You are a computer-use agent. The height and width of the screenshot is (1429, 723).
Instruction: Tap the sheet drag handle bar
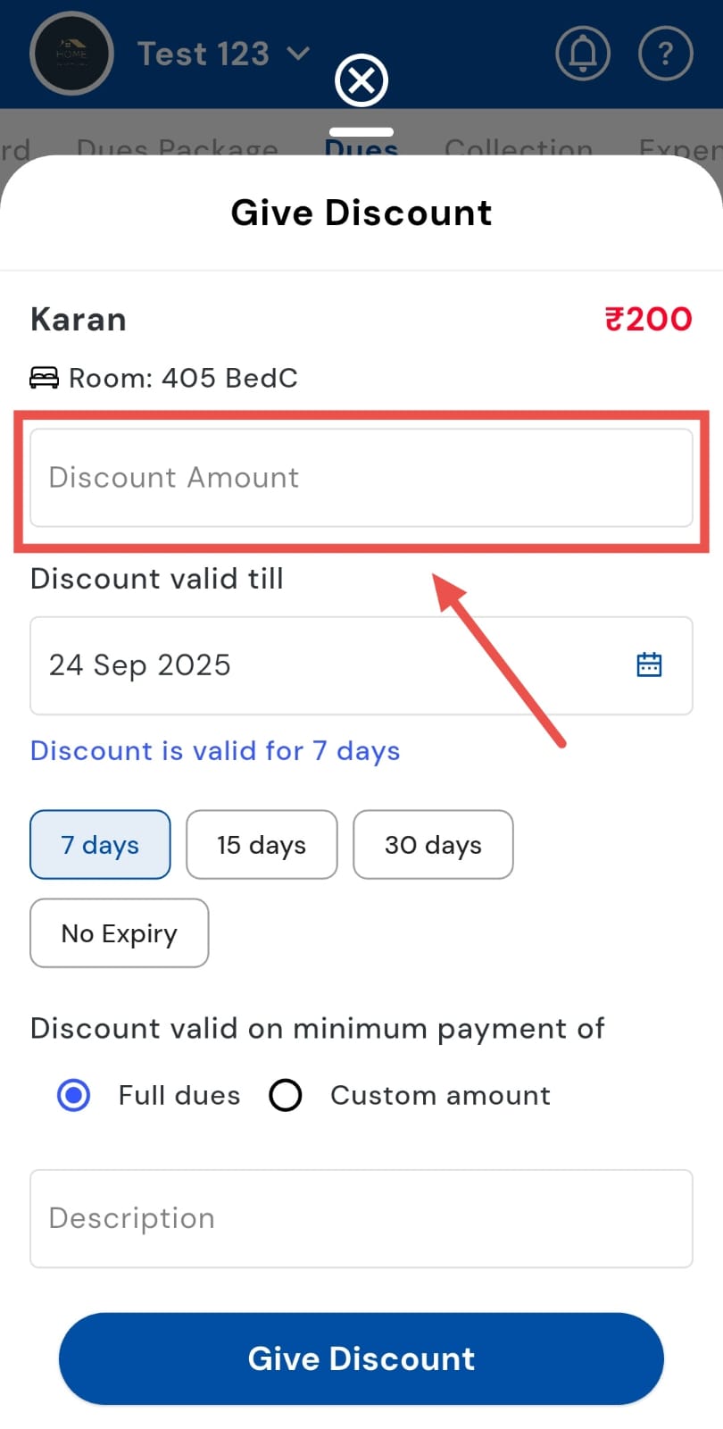coord(361,132)
